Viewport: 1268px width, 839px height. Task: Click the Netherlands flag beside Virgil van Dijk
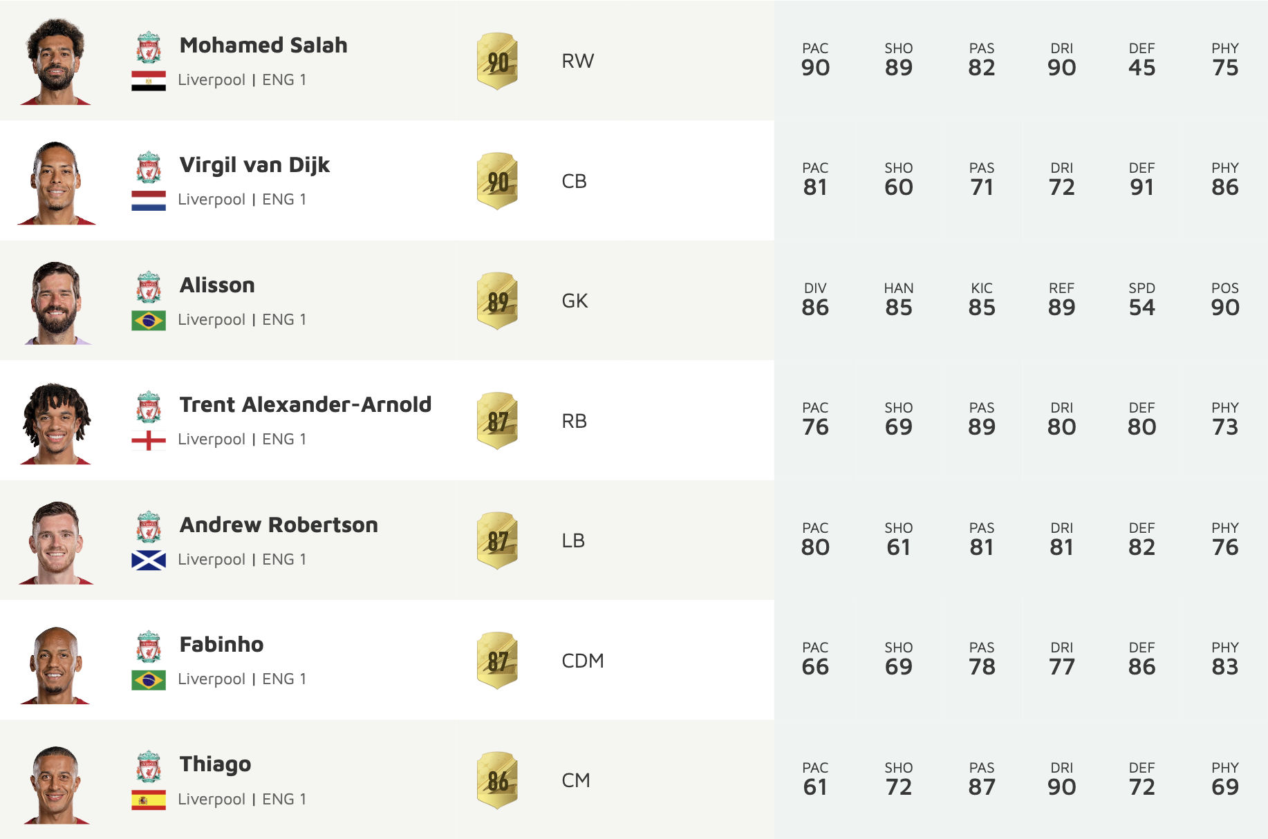coord(149,200)
